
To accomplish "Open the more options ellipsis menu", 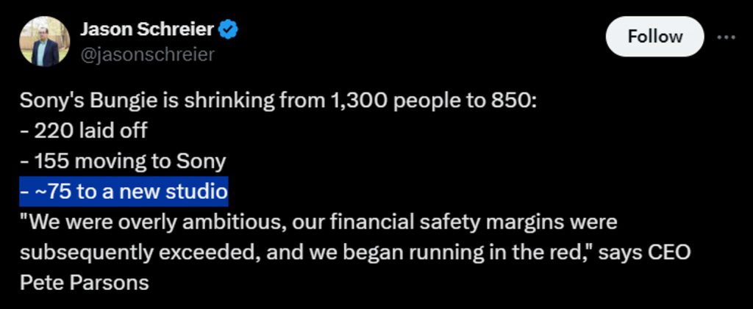I will pos(726,37).
